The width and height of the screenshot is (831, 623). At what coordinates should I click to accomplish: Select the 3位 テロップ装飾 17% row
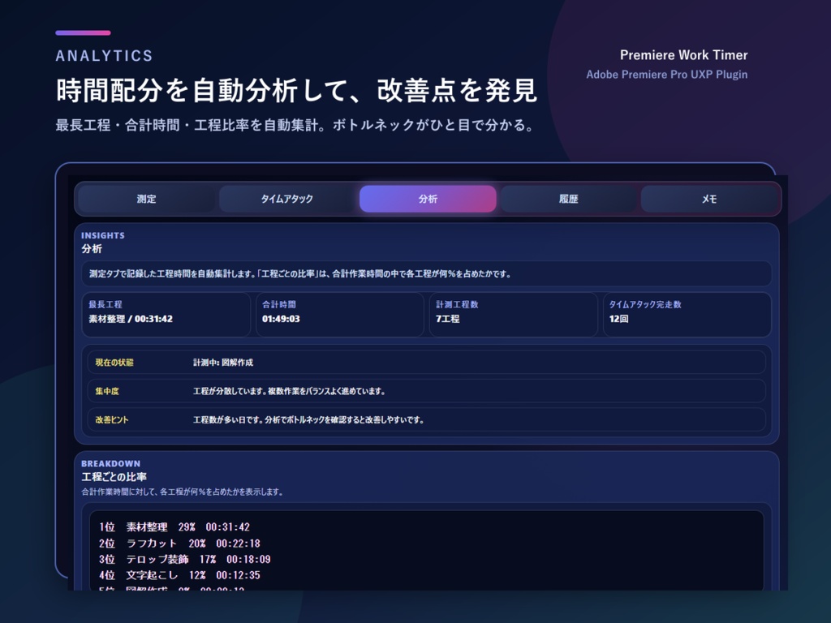[185, 560]
